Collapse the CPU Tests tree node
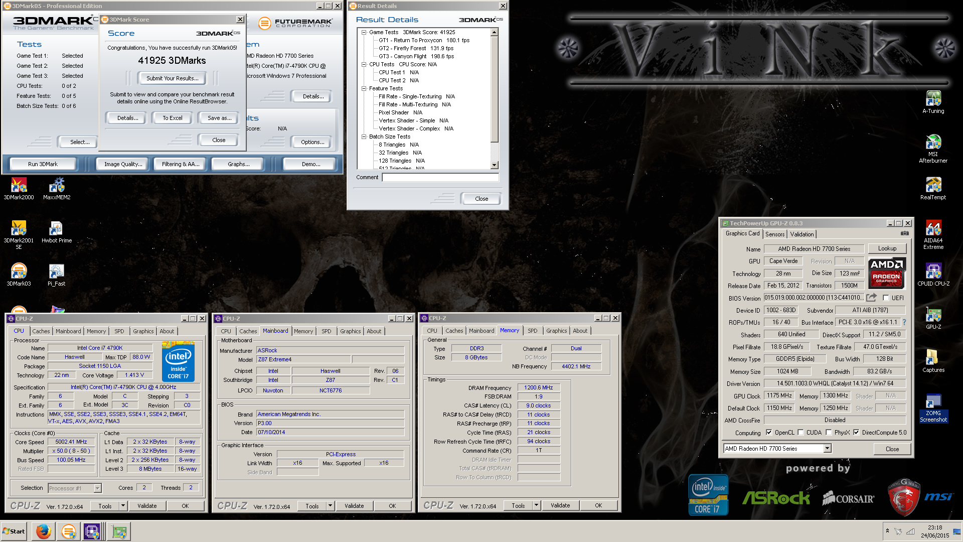 coord(364,64)
